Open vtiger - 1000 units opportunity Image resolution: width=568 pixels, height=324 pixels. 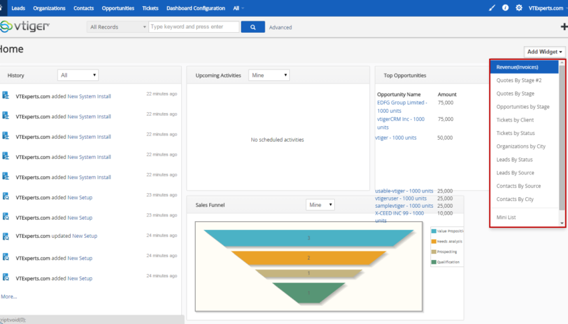tap(396, 138)
